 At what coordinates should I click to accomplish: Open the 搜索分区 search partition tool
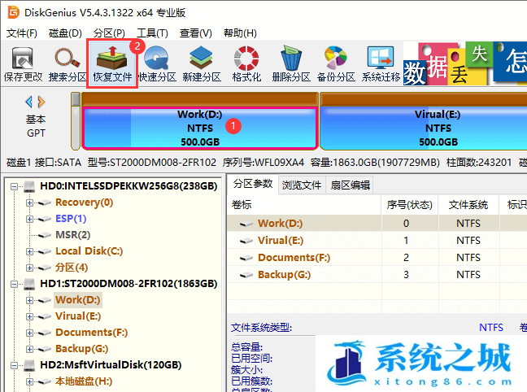[68, 64]
